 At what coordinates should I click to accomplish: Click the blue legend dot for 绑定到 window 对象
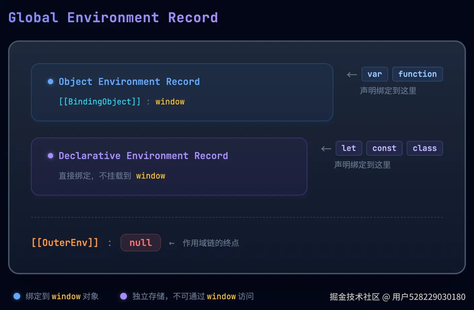(17, 296)
